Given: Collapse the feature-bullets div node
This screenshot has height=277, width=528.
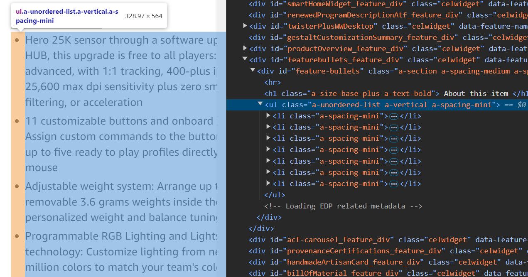Looking at the screenshot, I should 253,71.
